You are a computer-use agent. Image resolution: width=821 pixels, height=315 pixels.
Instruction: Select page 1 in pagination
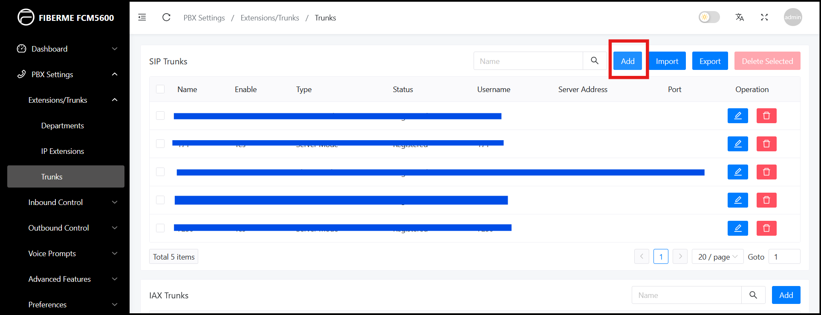pyautogui.click(x=661, y=257)
